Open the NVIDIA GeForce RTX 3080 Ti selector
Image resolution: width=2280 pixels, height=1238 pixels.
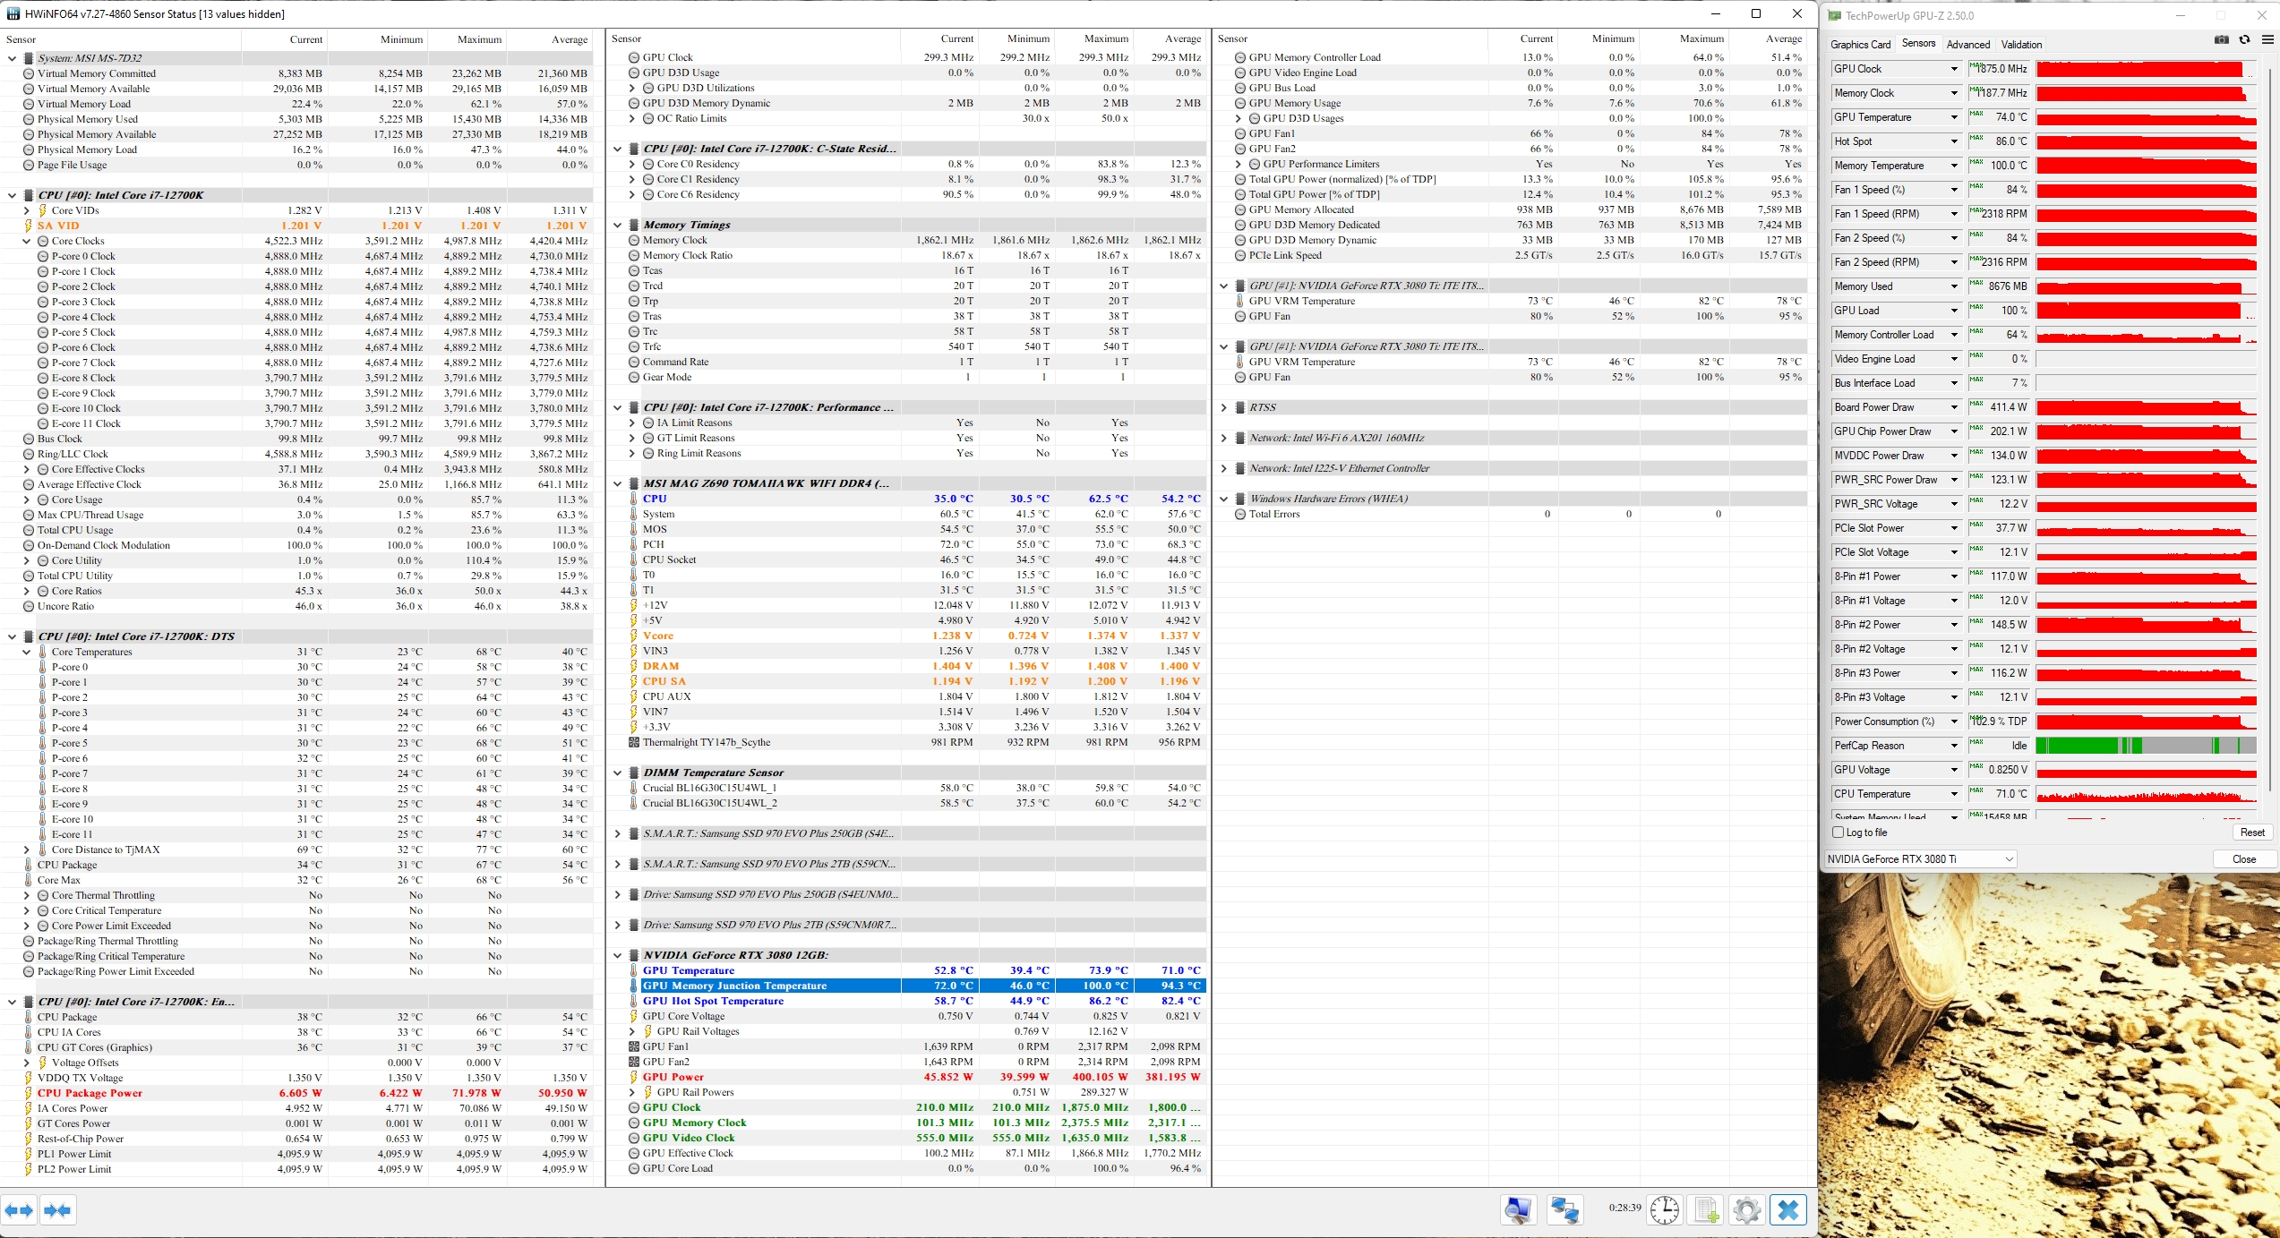point(1920,859)
